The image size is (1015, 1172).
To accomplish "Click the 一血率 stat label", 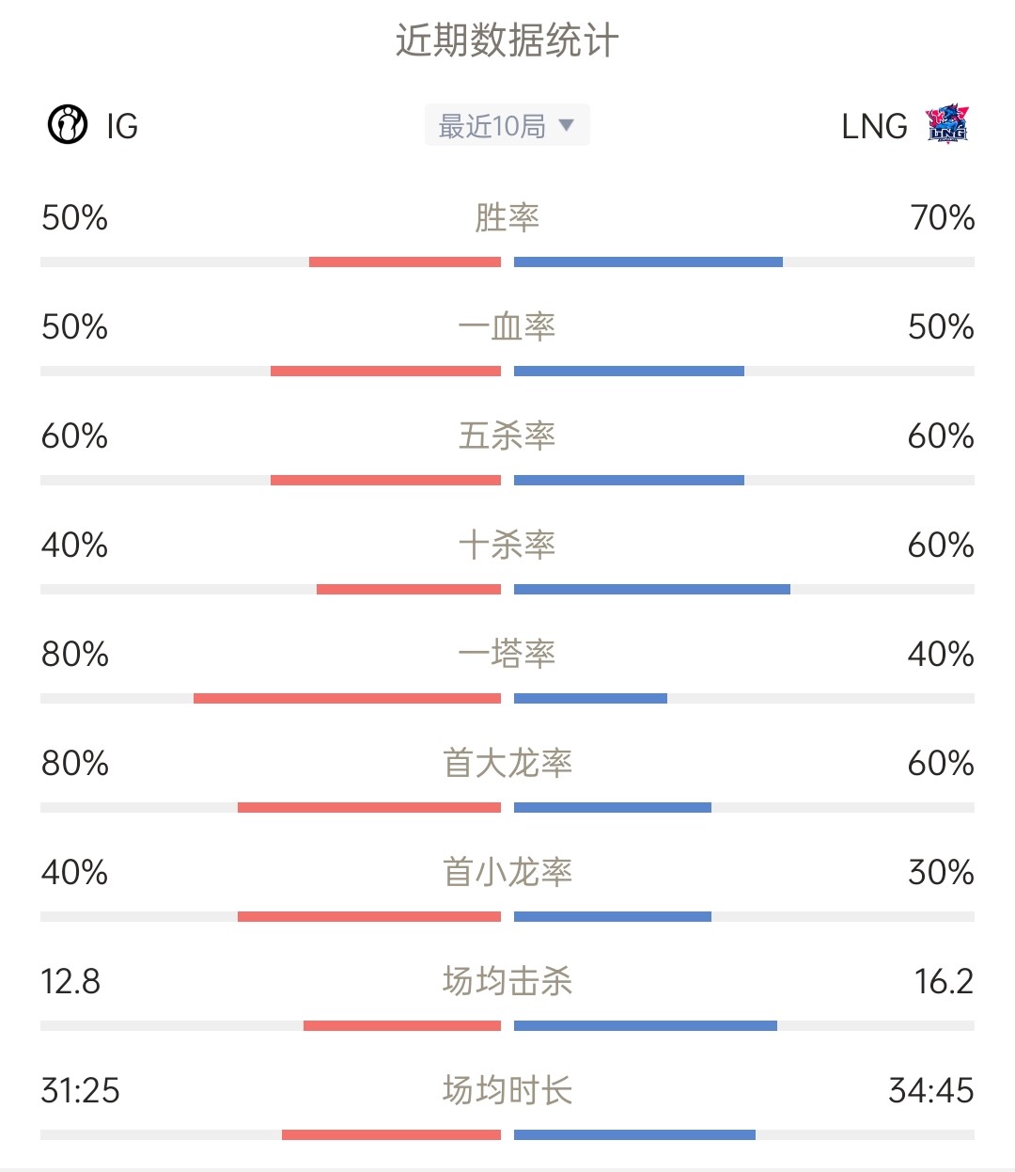I will tap(507, 326).
